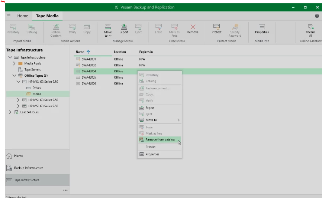Expand the Last 24 Hours node
Image resolution: width=322 pixels, height=198 pixels.
10,112
